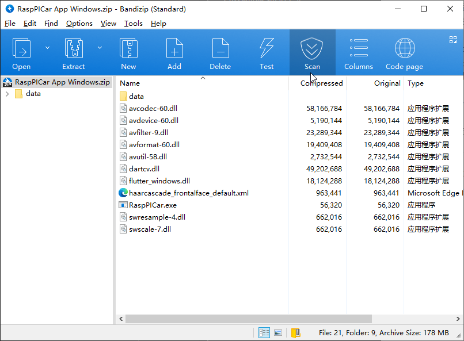Select avdevice-60.dll file icon
The image size is (464, 341).
[x=123, y=121]
